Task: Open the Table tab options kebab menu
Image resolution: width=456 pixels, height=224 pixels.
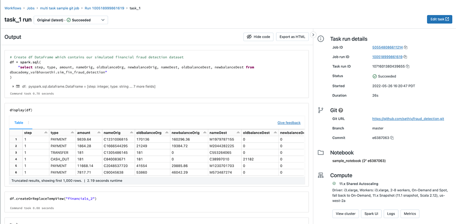Action: click(x=28, y=123)
